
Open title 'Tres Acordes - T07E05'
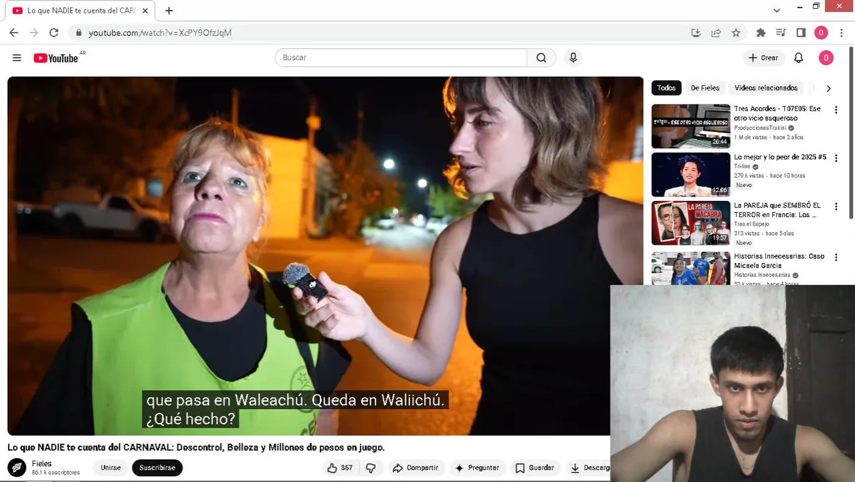pyautogui.click(x=777, y=113)
